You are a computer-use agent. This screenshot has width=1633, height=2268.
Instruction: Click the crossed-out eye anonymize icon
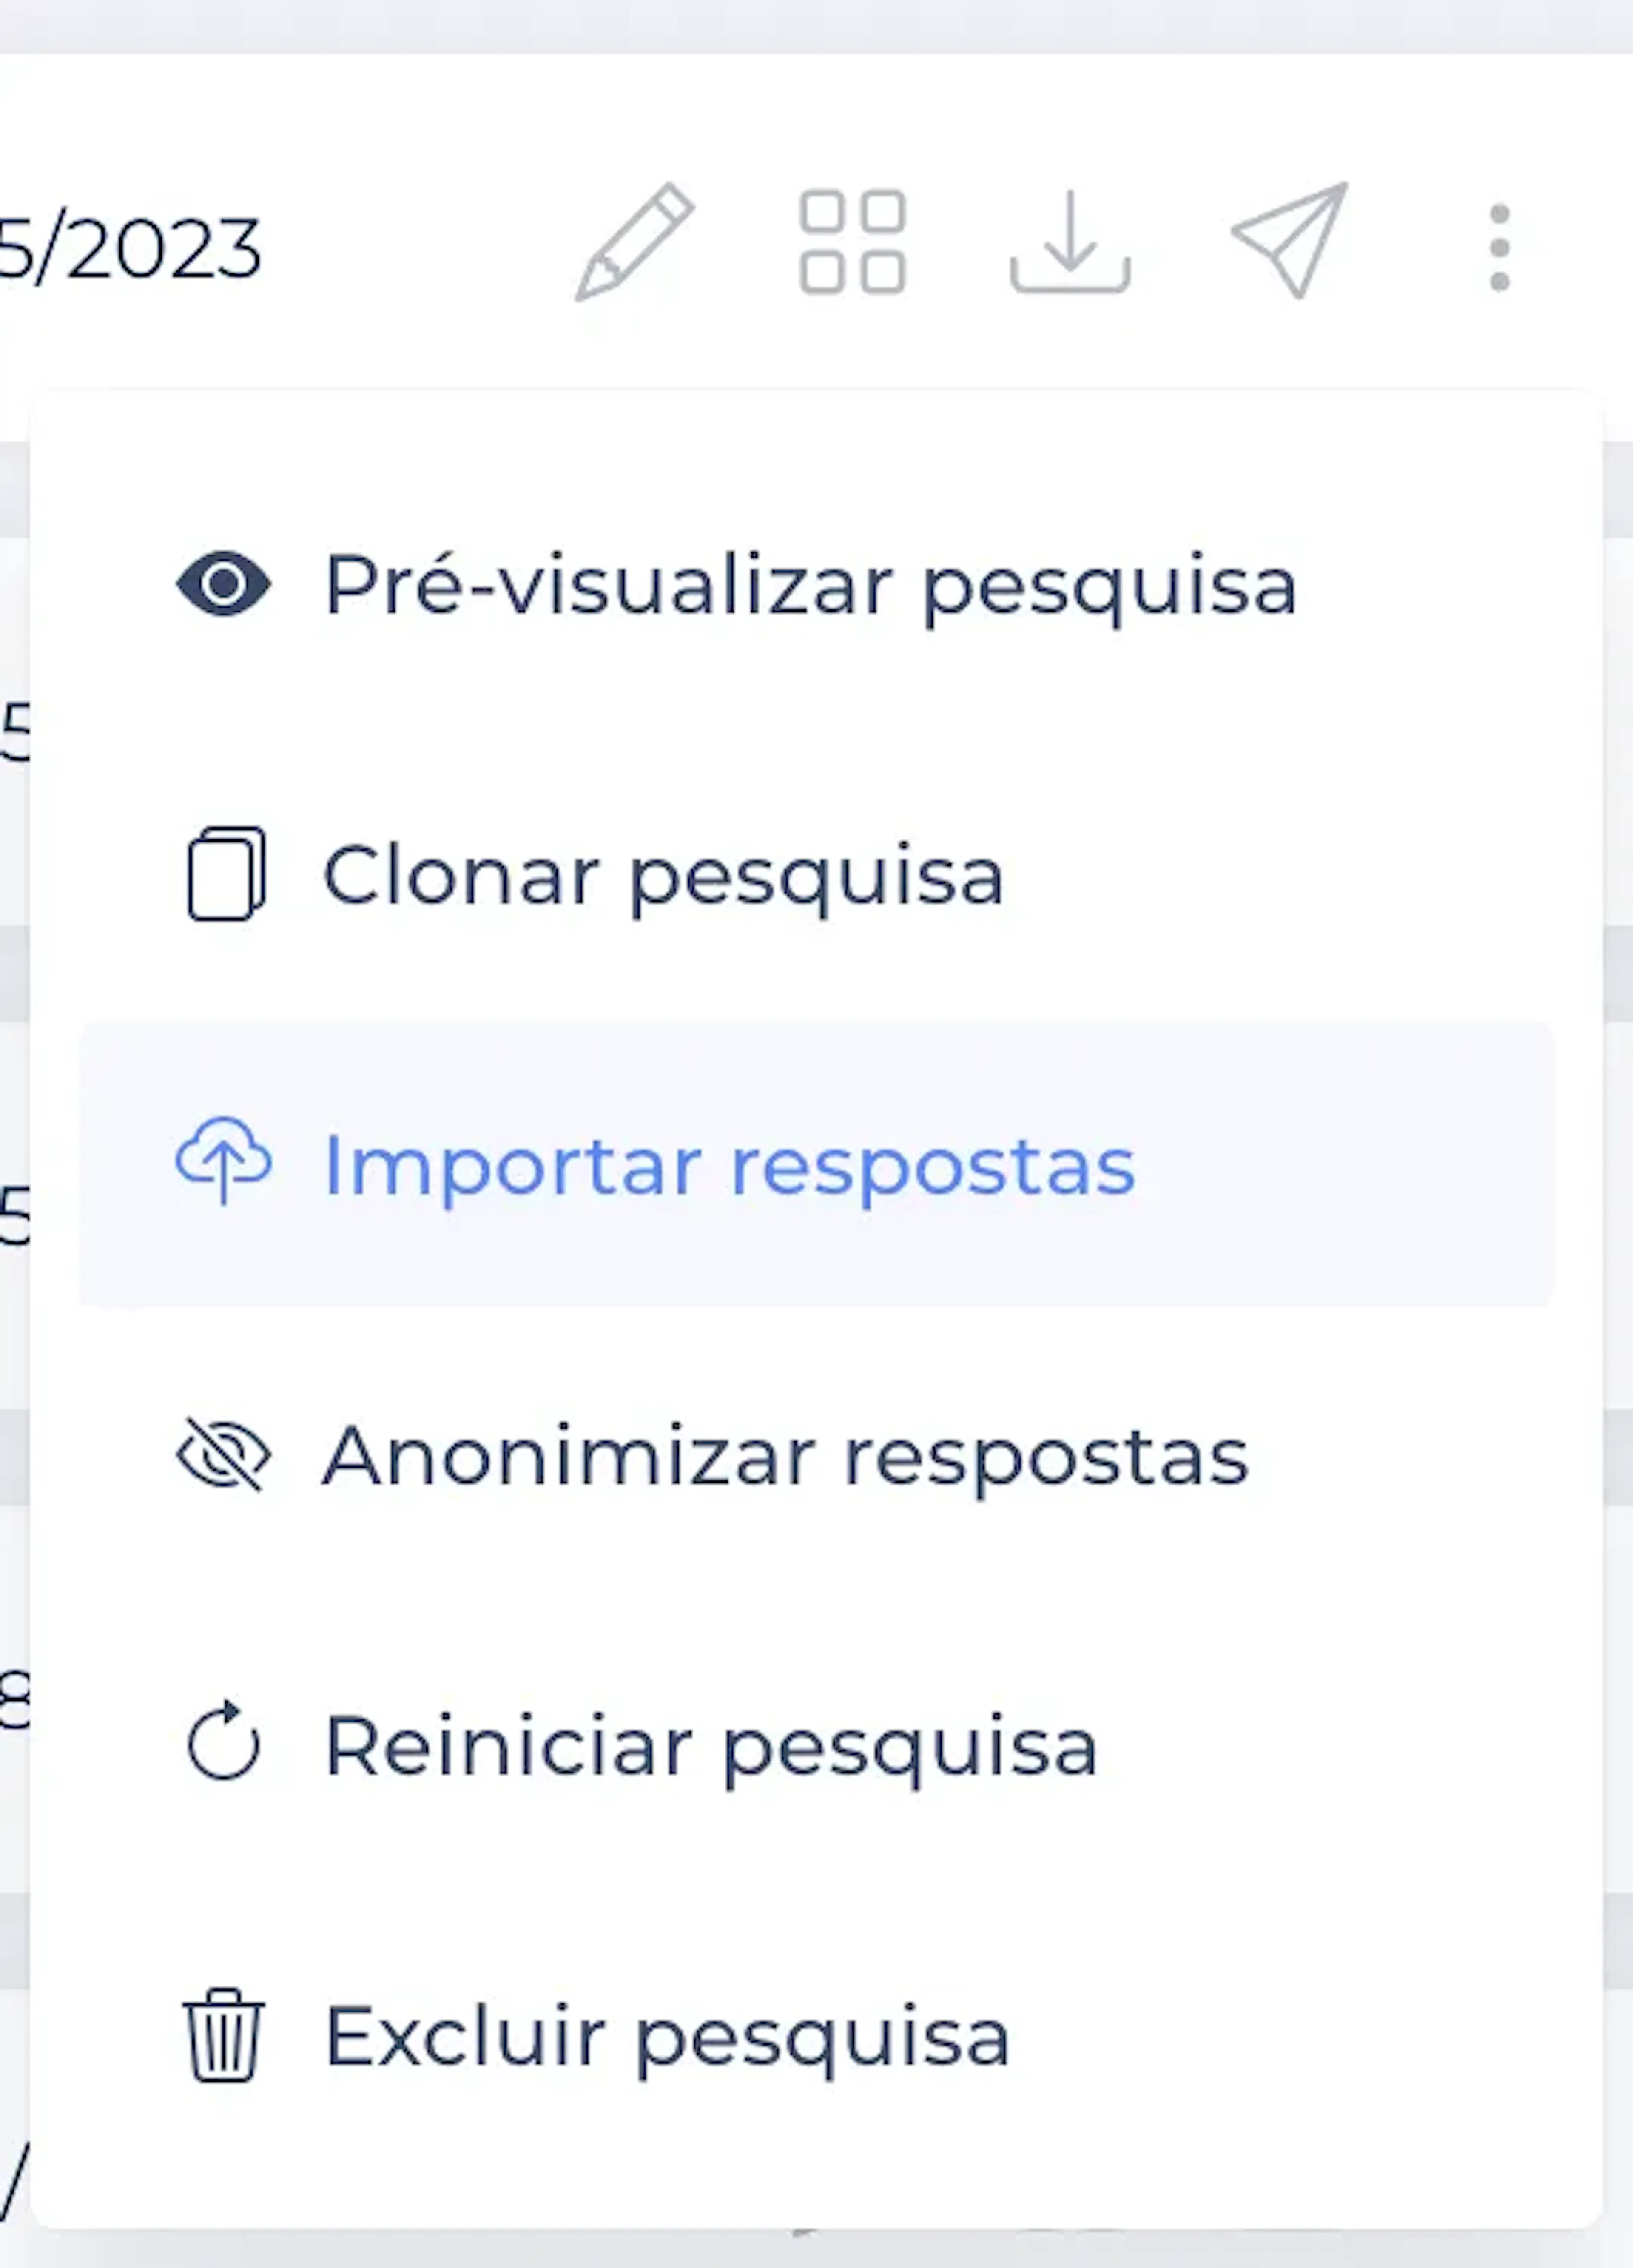click(223, 1455)
